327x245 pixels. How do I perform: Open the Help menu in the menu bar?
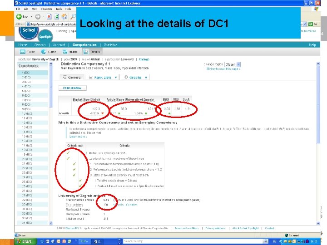tap(68, 9)
